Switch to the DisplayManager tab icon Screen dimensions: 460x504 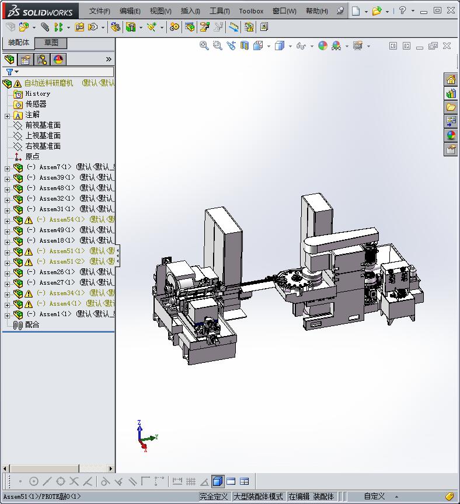tap(58, 60)
